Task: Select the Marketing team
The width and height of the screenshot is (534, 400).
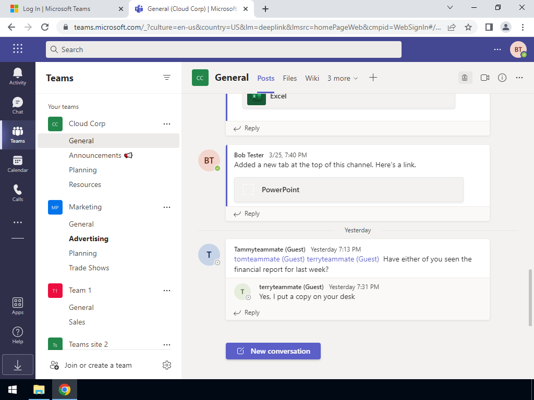Action: point(85,207)
